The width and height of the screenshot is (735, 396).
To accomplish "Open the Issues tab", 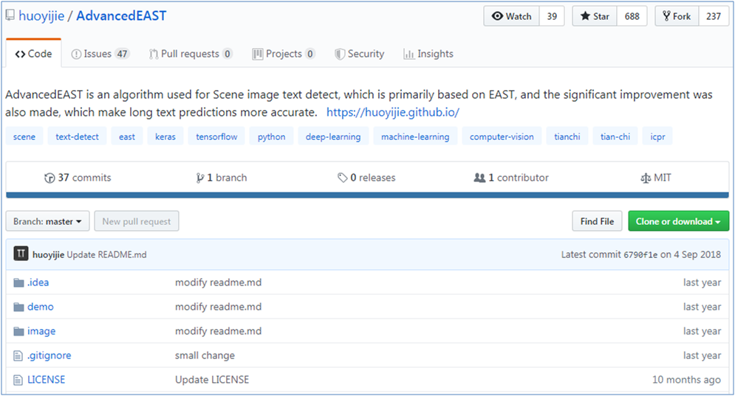I will pyautogui.click(x=100, y=54).
